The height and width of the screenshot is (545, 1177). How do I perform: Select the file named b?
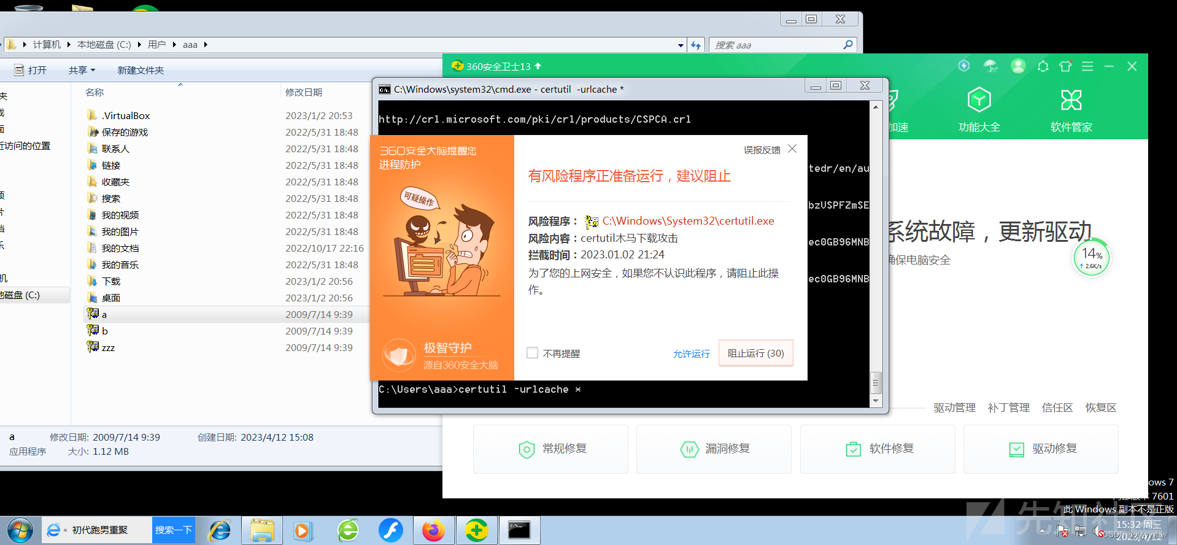pos(104,331)
